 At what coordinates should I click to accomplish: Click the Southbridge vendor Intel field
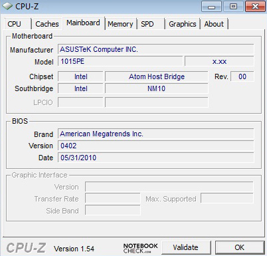pyautogui.click(x=80, y=88)
